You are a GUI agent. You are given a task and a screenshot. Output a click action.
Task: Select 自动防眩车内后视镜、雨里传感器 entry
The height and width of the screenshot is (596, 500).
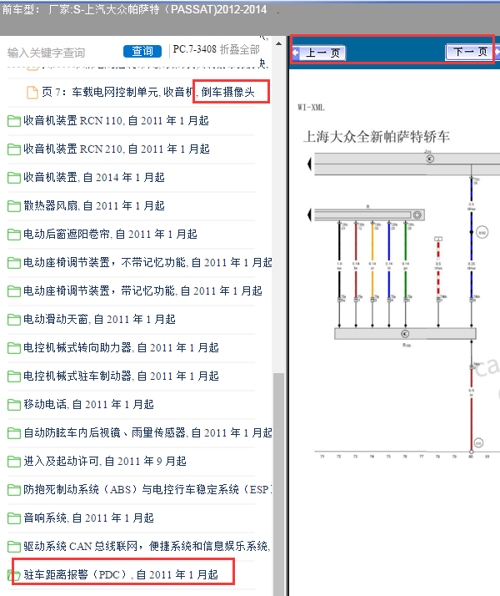click(x=147, y=433)
